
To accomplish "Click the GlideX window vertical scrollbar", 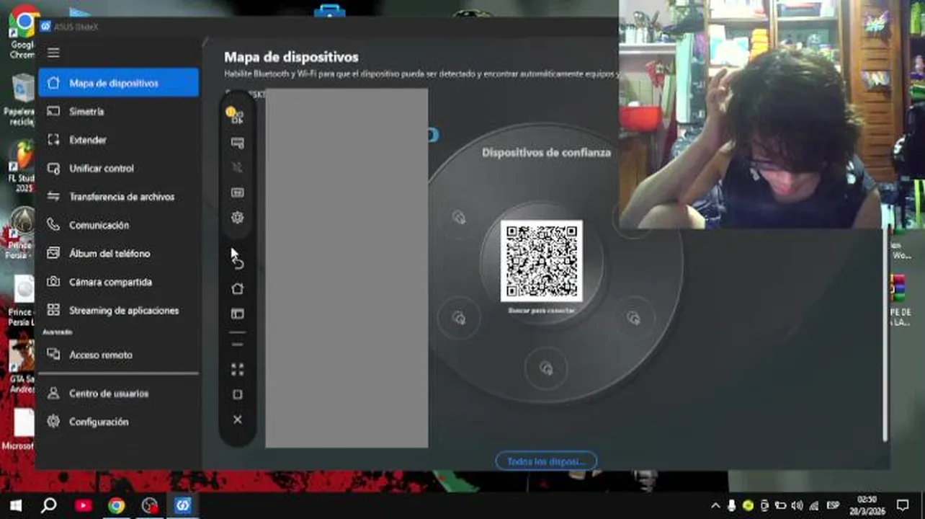I will [885, 335].
